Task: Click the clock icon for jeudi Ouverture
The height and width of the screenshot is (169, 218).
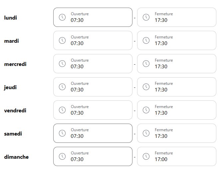Action: [62, 87]
